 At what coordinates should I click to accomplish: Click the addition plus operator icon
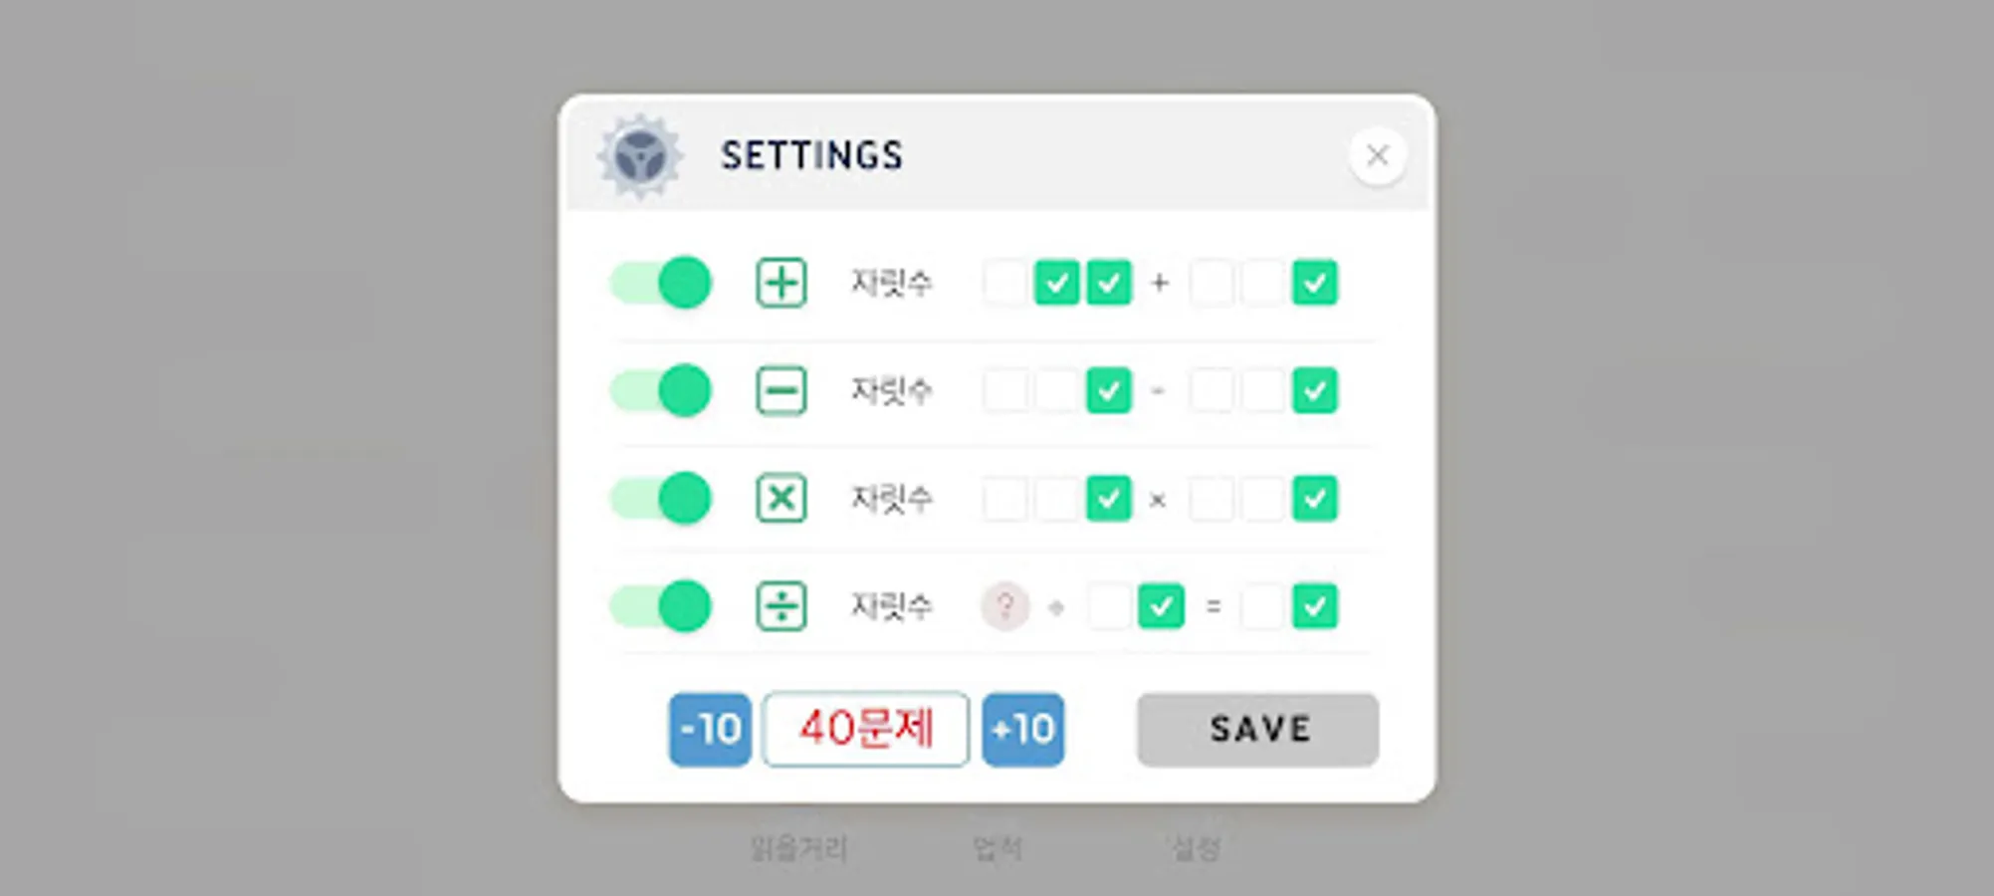(781, 283)
